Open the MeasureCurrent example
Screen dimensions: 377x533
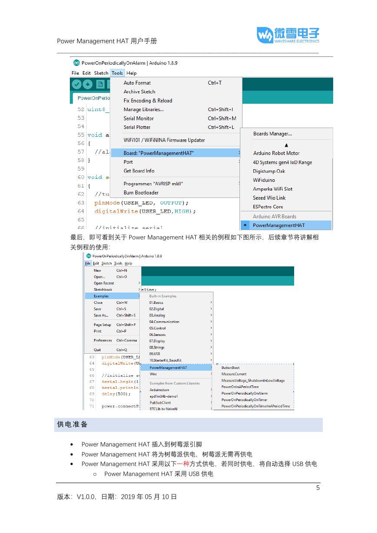click(x=253, y=374)
